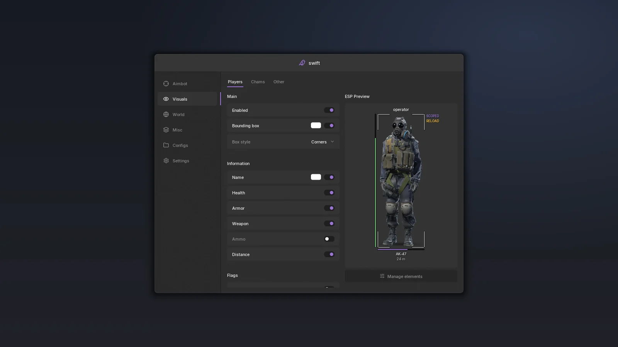Image resolution: width=618 pixels, height=347 pixels.
Task: Click the Misc layers icon
Action: coord(166,130)
